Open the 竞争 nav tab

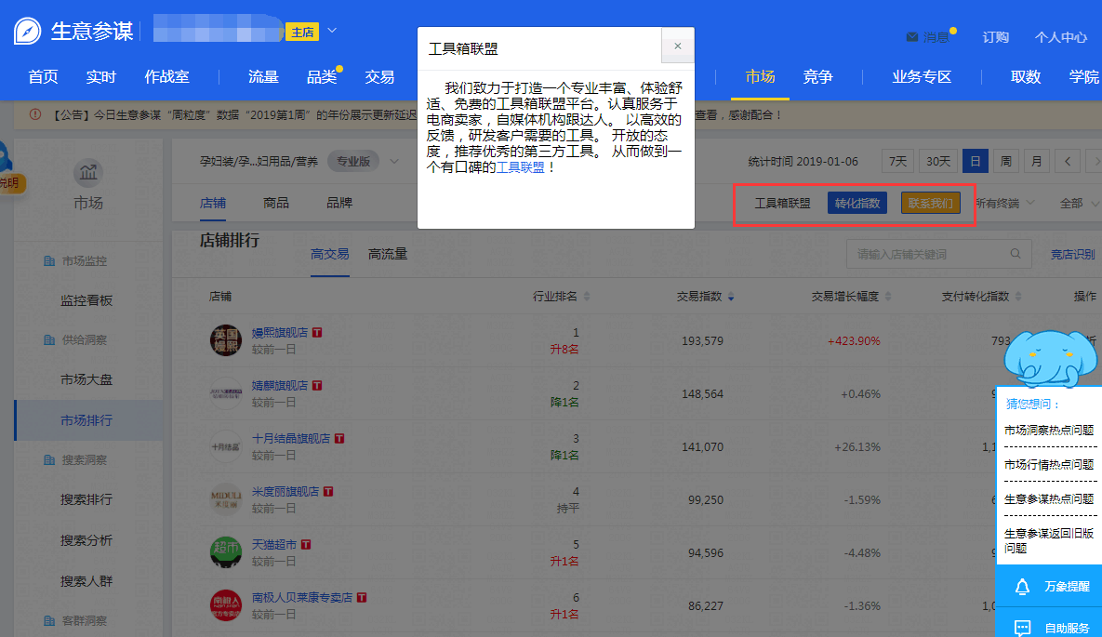click(818, 76)
